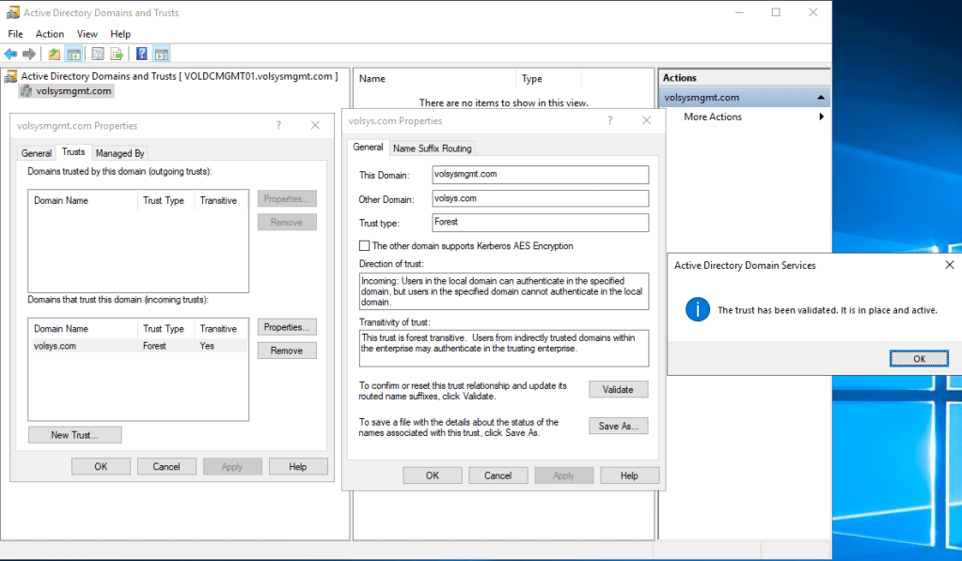
Task: Open the Action menu
Action: (50, 34)
